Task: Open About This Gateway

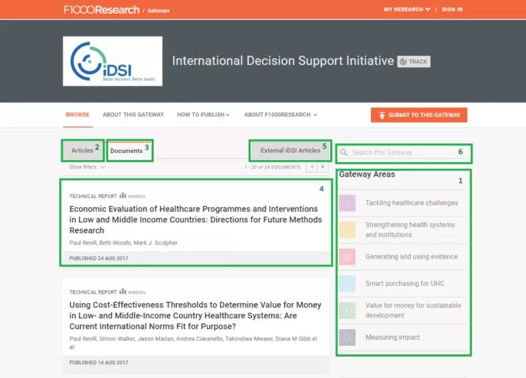Action: pos(133,115)
